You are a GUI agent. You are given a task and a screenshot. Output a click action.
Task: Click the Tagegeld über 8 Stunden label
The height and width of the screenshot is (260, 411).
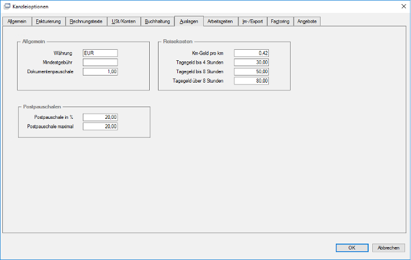(198, 81)
